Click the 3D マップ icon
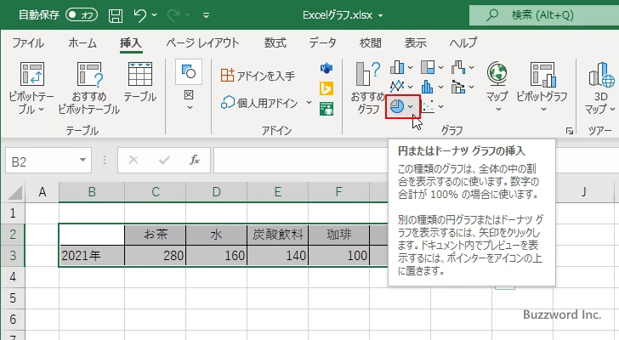This screenshot has width=619, height=340. click(x=602, y=74)
